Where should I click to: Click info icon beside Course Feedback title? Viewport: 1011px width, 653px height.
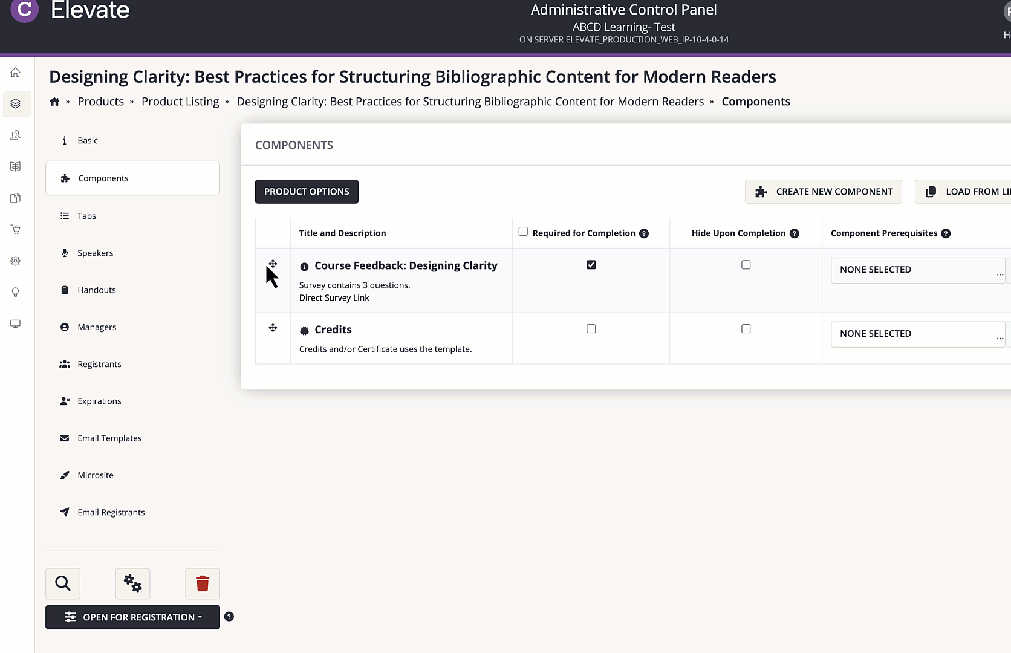pos(304,267)
